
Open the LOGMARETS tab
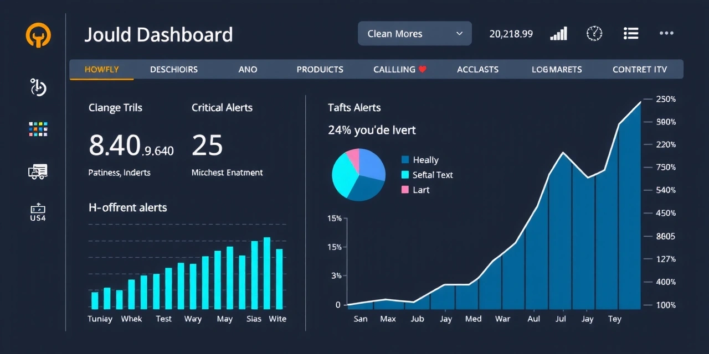point(557,70)
